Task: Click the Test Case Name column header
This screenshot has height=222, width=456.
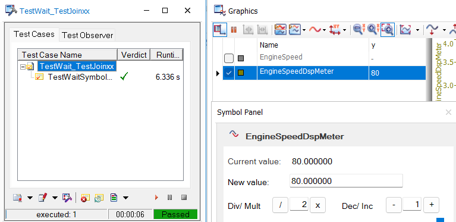Action: [67, 55]
